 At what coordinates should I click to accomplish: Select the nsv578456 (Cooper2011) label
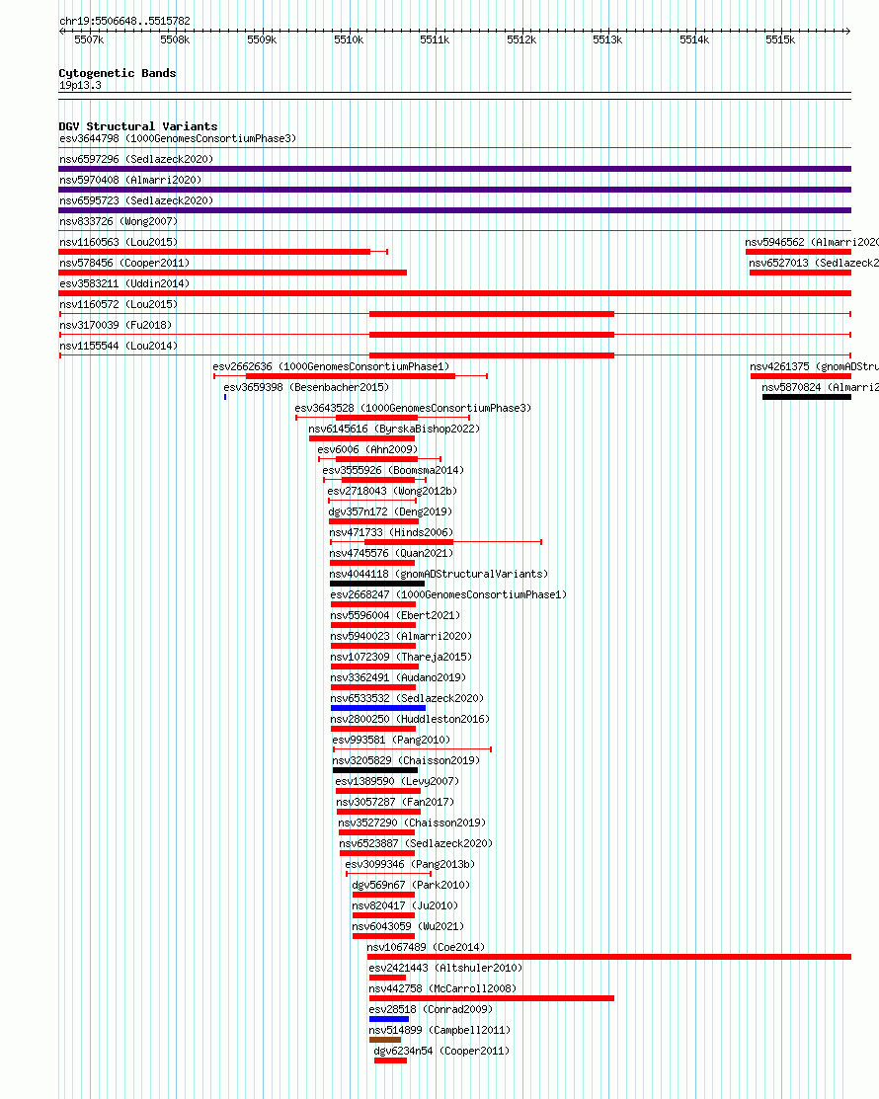(124, 263)
